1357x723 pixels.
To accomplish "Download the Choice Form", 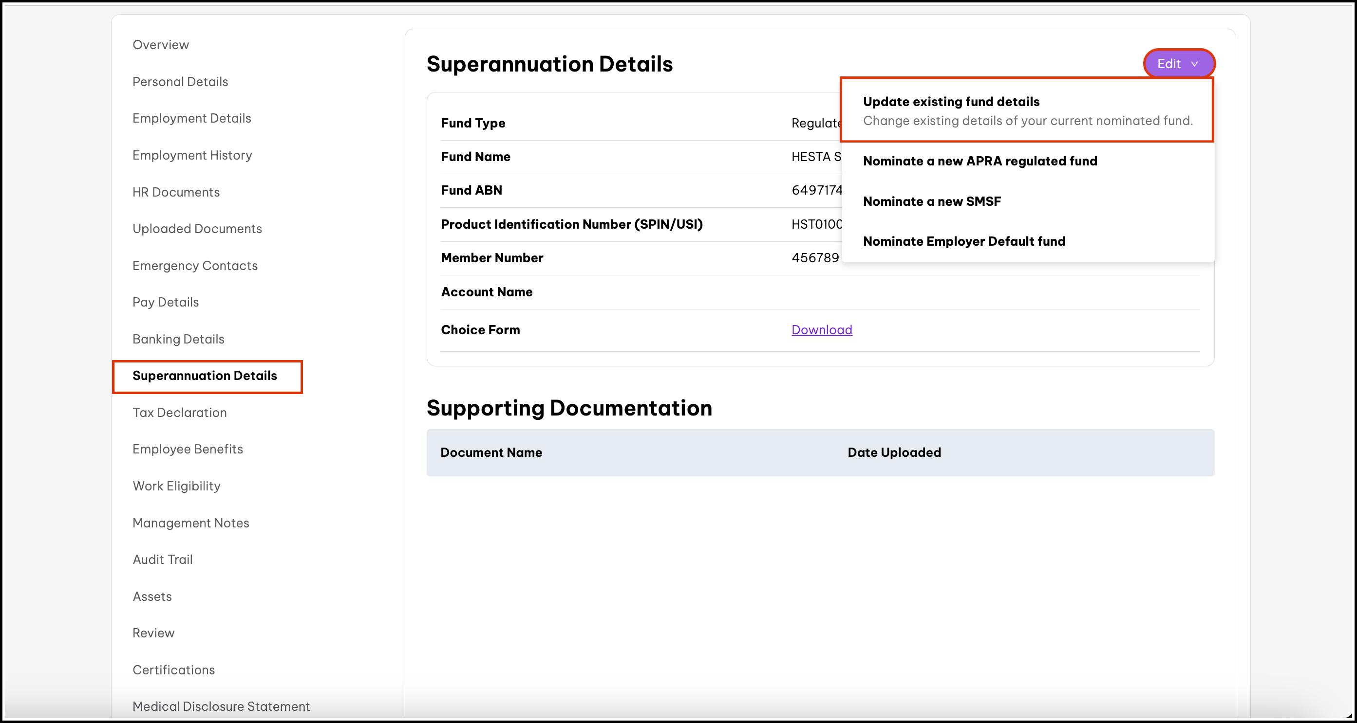I will (821, 330).
